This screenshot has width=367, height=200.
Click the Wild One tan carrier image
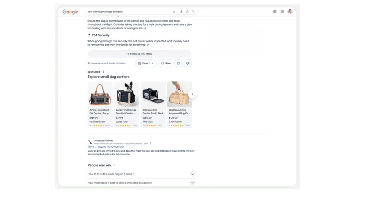(180, 94)
